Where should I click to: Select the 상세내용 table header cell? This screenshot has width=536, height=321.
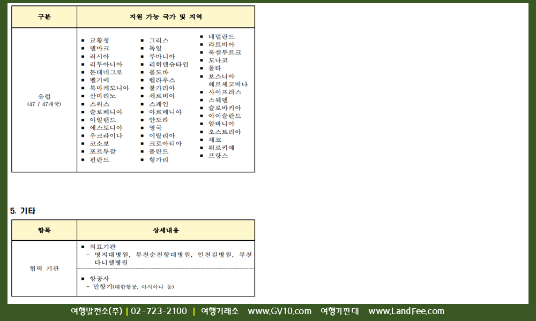click(x=166, y=230)
